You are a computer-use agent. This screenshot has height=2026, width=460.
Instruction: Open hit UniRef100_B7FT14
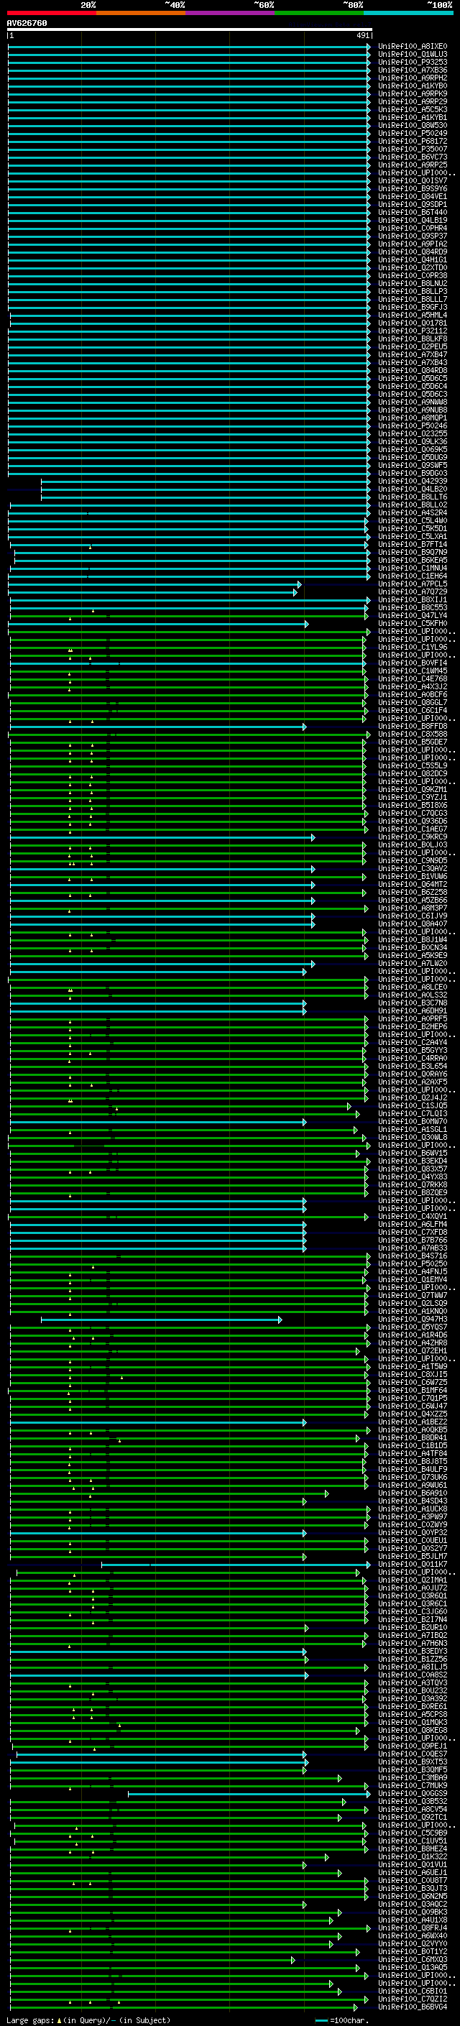(x=412, y=544)
